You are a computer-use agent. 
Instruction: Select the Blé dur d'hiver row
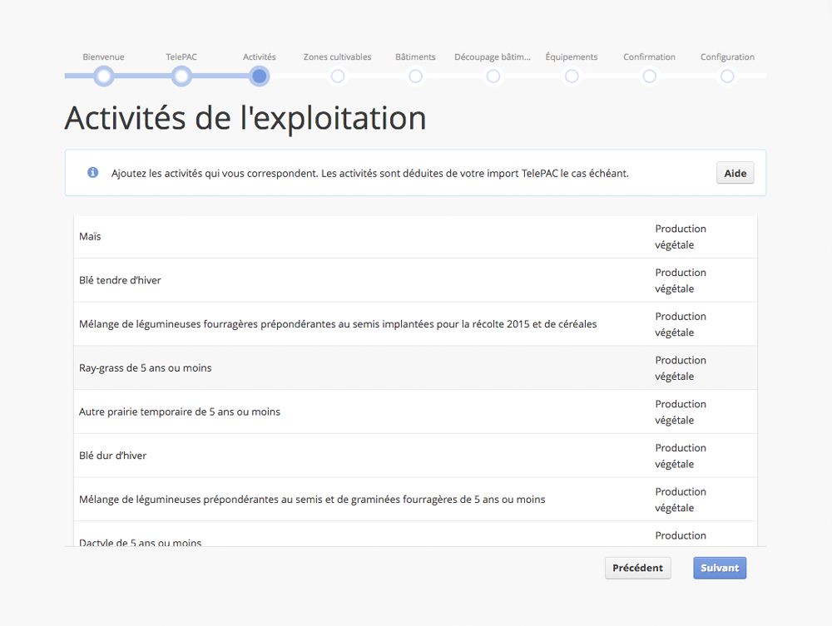(415, 456)
